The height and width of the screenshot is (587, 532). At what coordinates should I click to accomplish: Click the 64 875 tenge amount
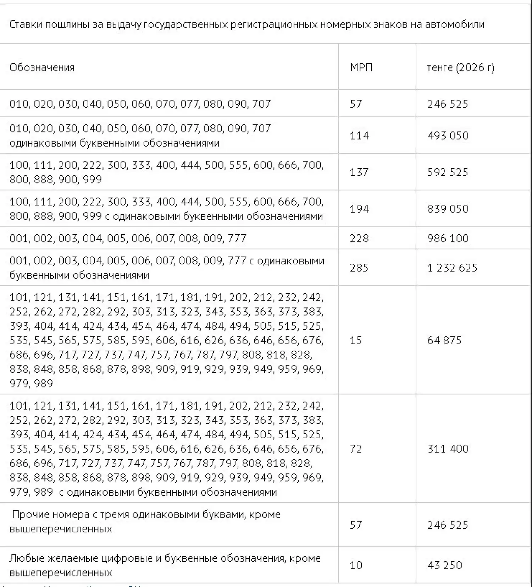[444, 340]
